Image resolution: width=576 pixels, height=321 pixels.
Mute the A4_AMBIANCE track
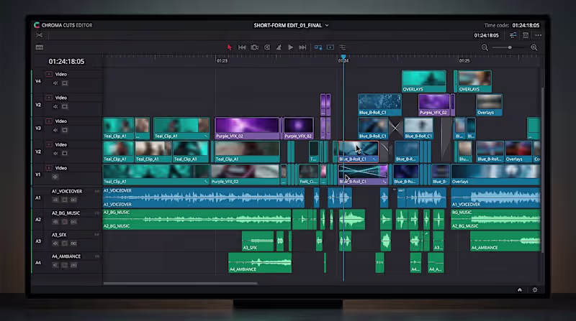55,265
